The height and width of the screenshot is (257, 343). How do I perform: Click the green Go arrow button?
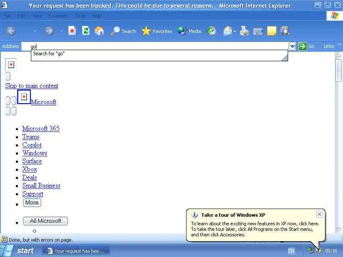click(303, 46)
